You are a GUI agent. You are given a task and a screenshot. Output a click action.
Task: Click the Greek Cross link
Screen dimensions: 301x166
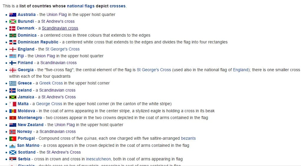click(x=51, y=83)
